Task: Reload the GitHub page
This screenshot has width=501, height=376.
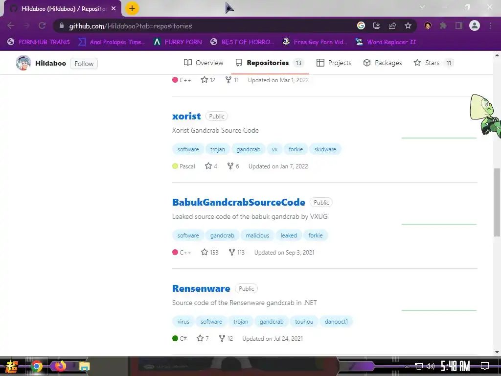Action: pyautogui.click(x=42, y=25)
